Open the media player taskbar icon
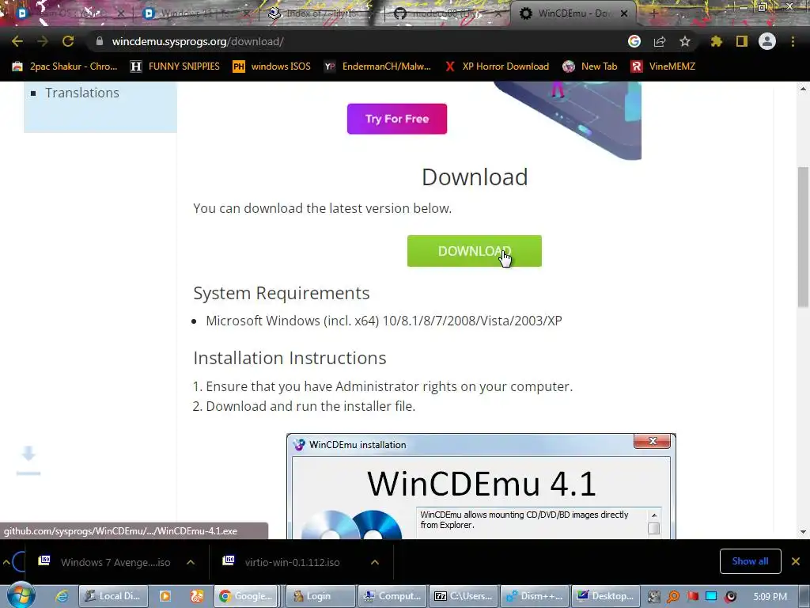Screen dimensions: 810x608 pyautogui.click(x=165, y=596)
